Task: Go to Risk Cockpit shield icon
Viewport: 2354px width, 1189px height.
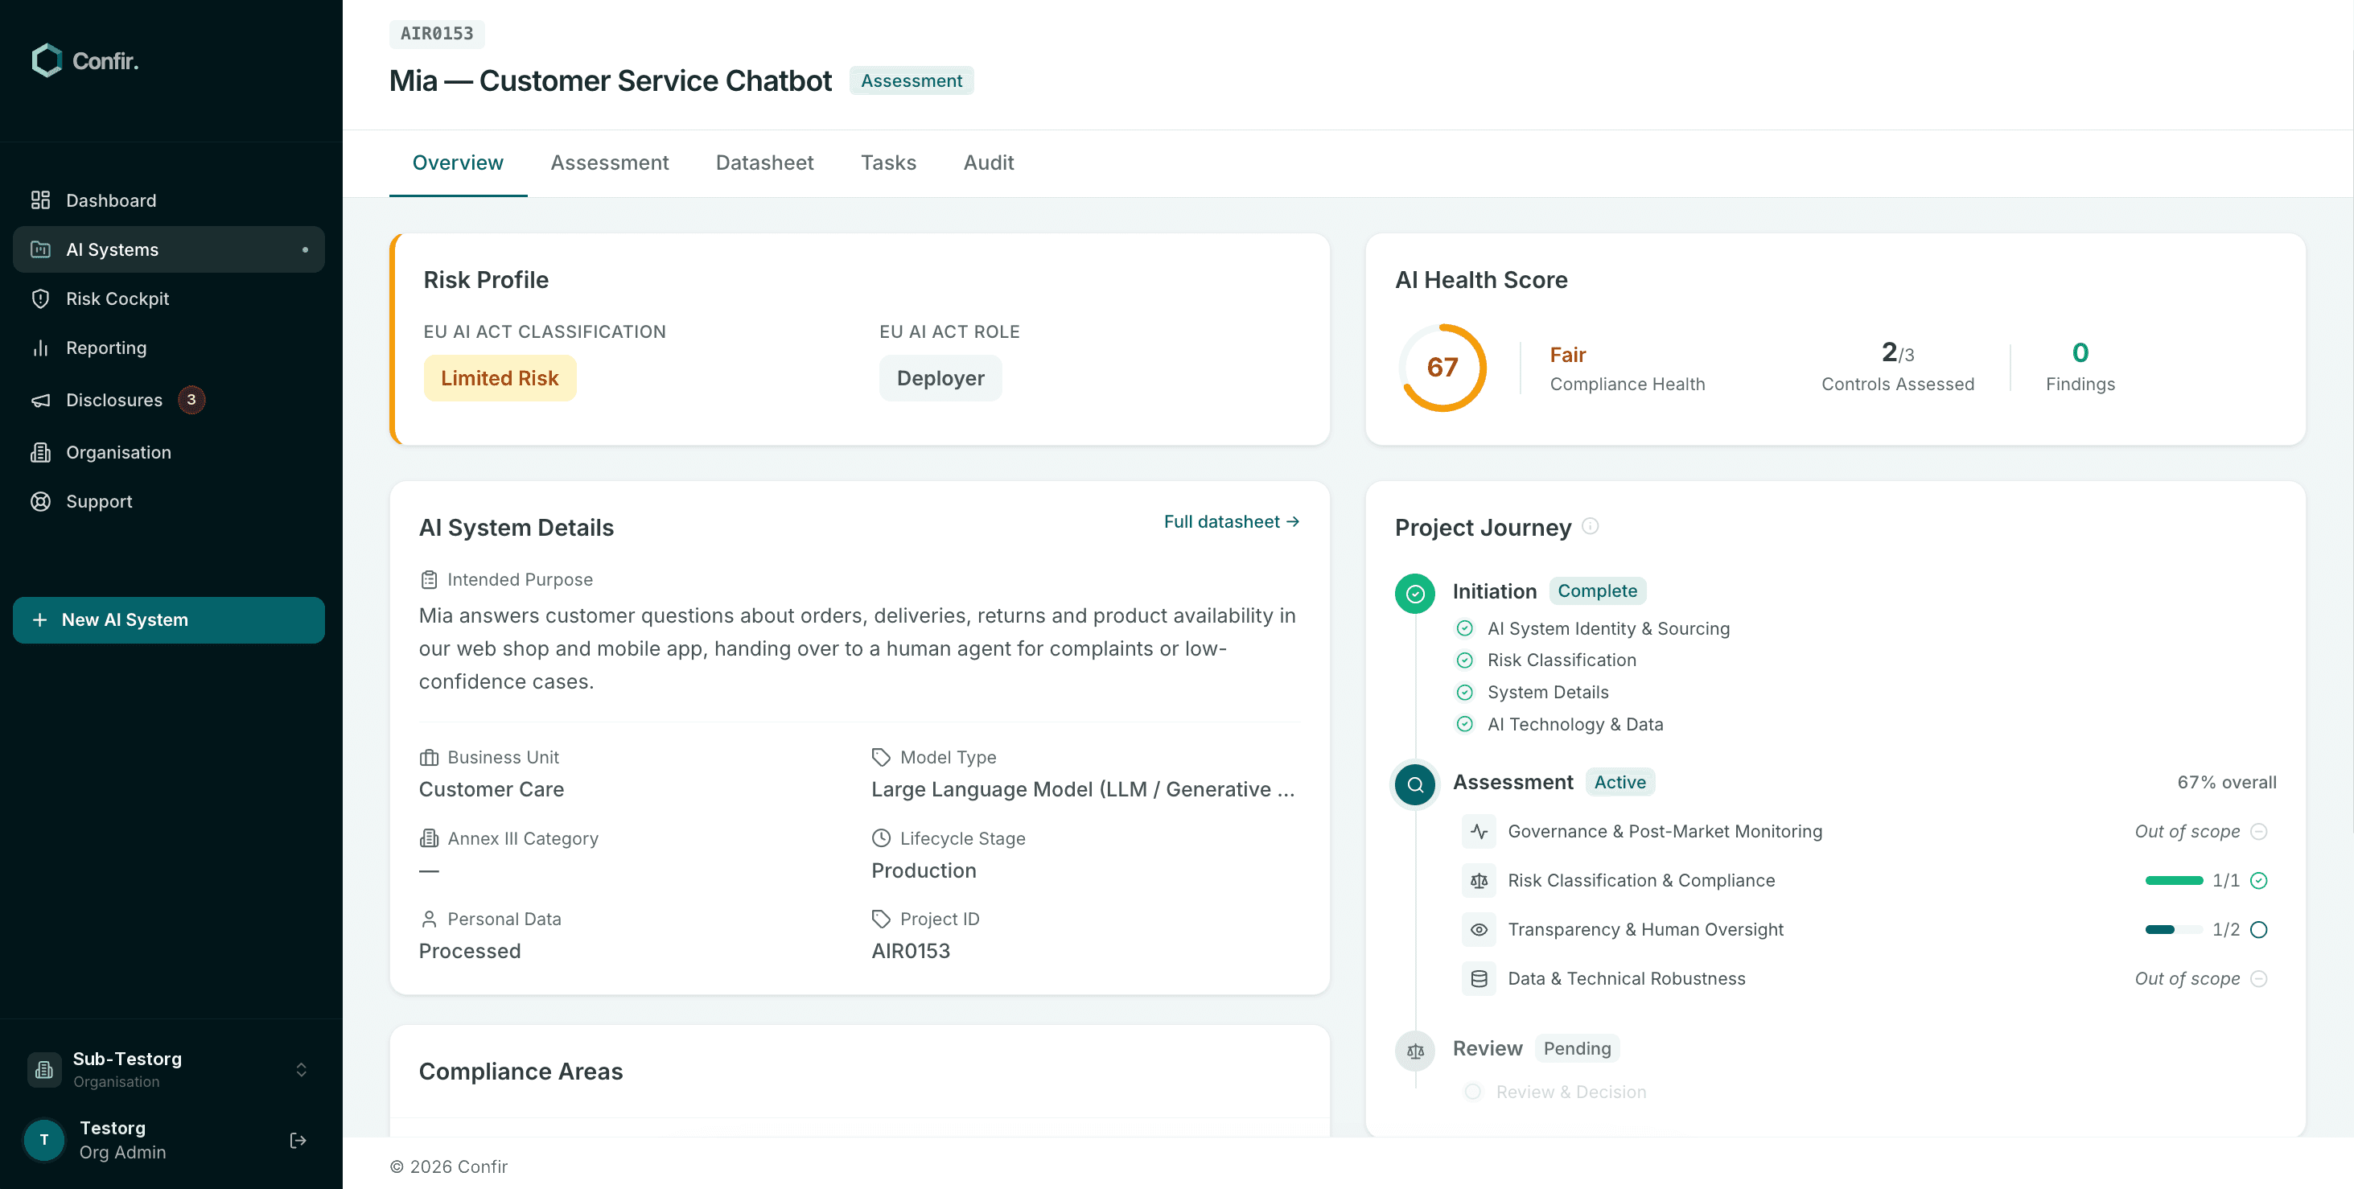Action: tap(40, 298)
